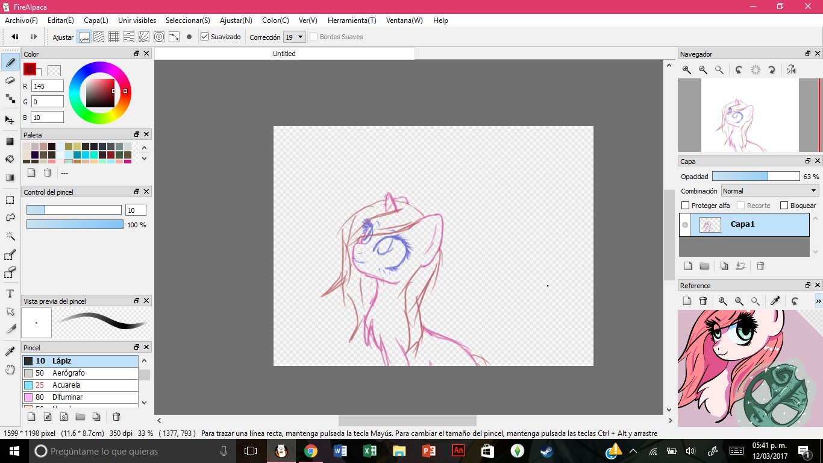The width and height of the screenshot is (823, 463).
Task: Turn snap off with the off button
Action: (x=84, y=37)
